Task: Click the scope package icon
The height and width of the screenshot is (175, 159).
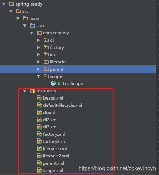Action: (x=46, y=76)
